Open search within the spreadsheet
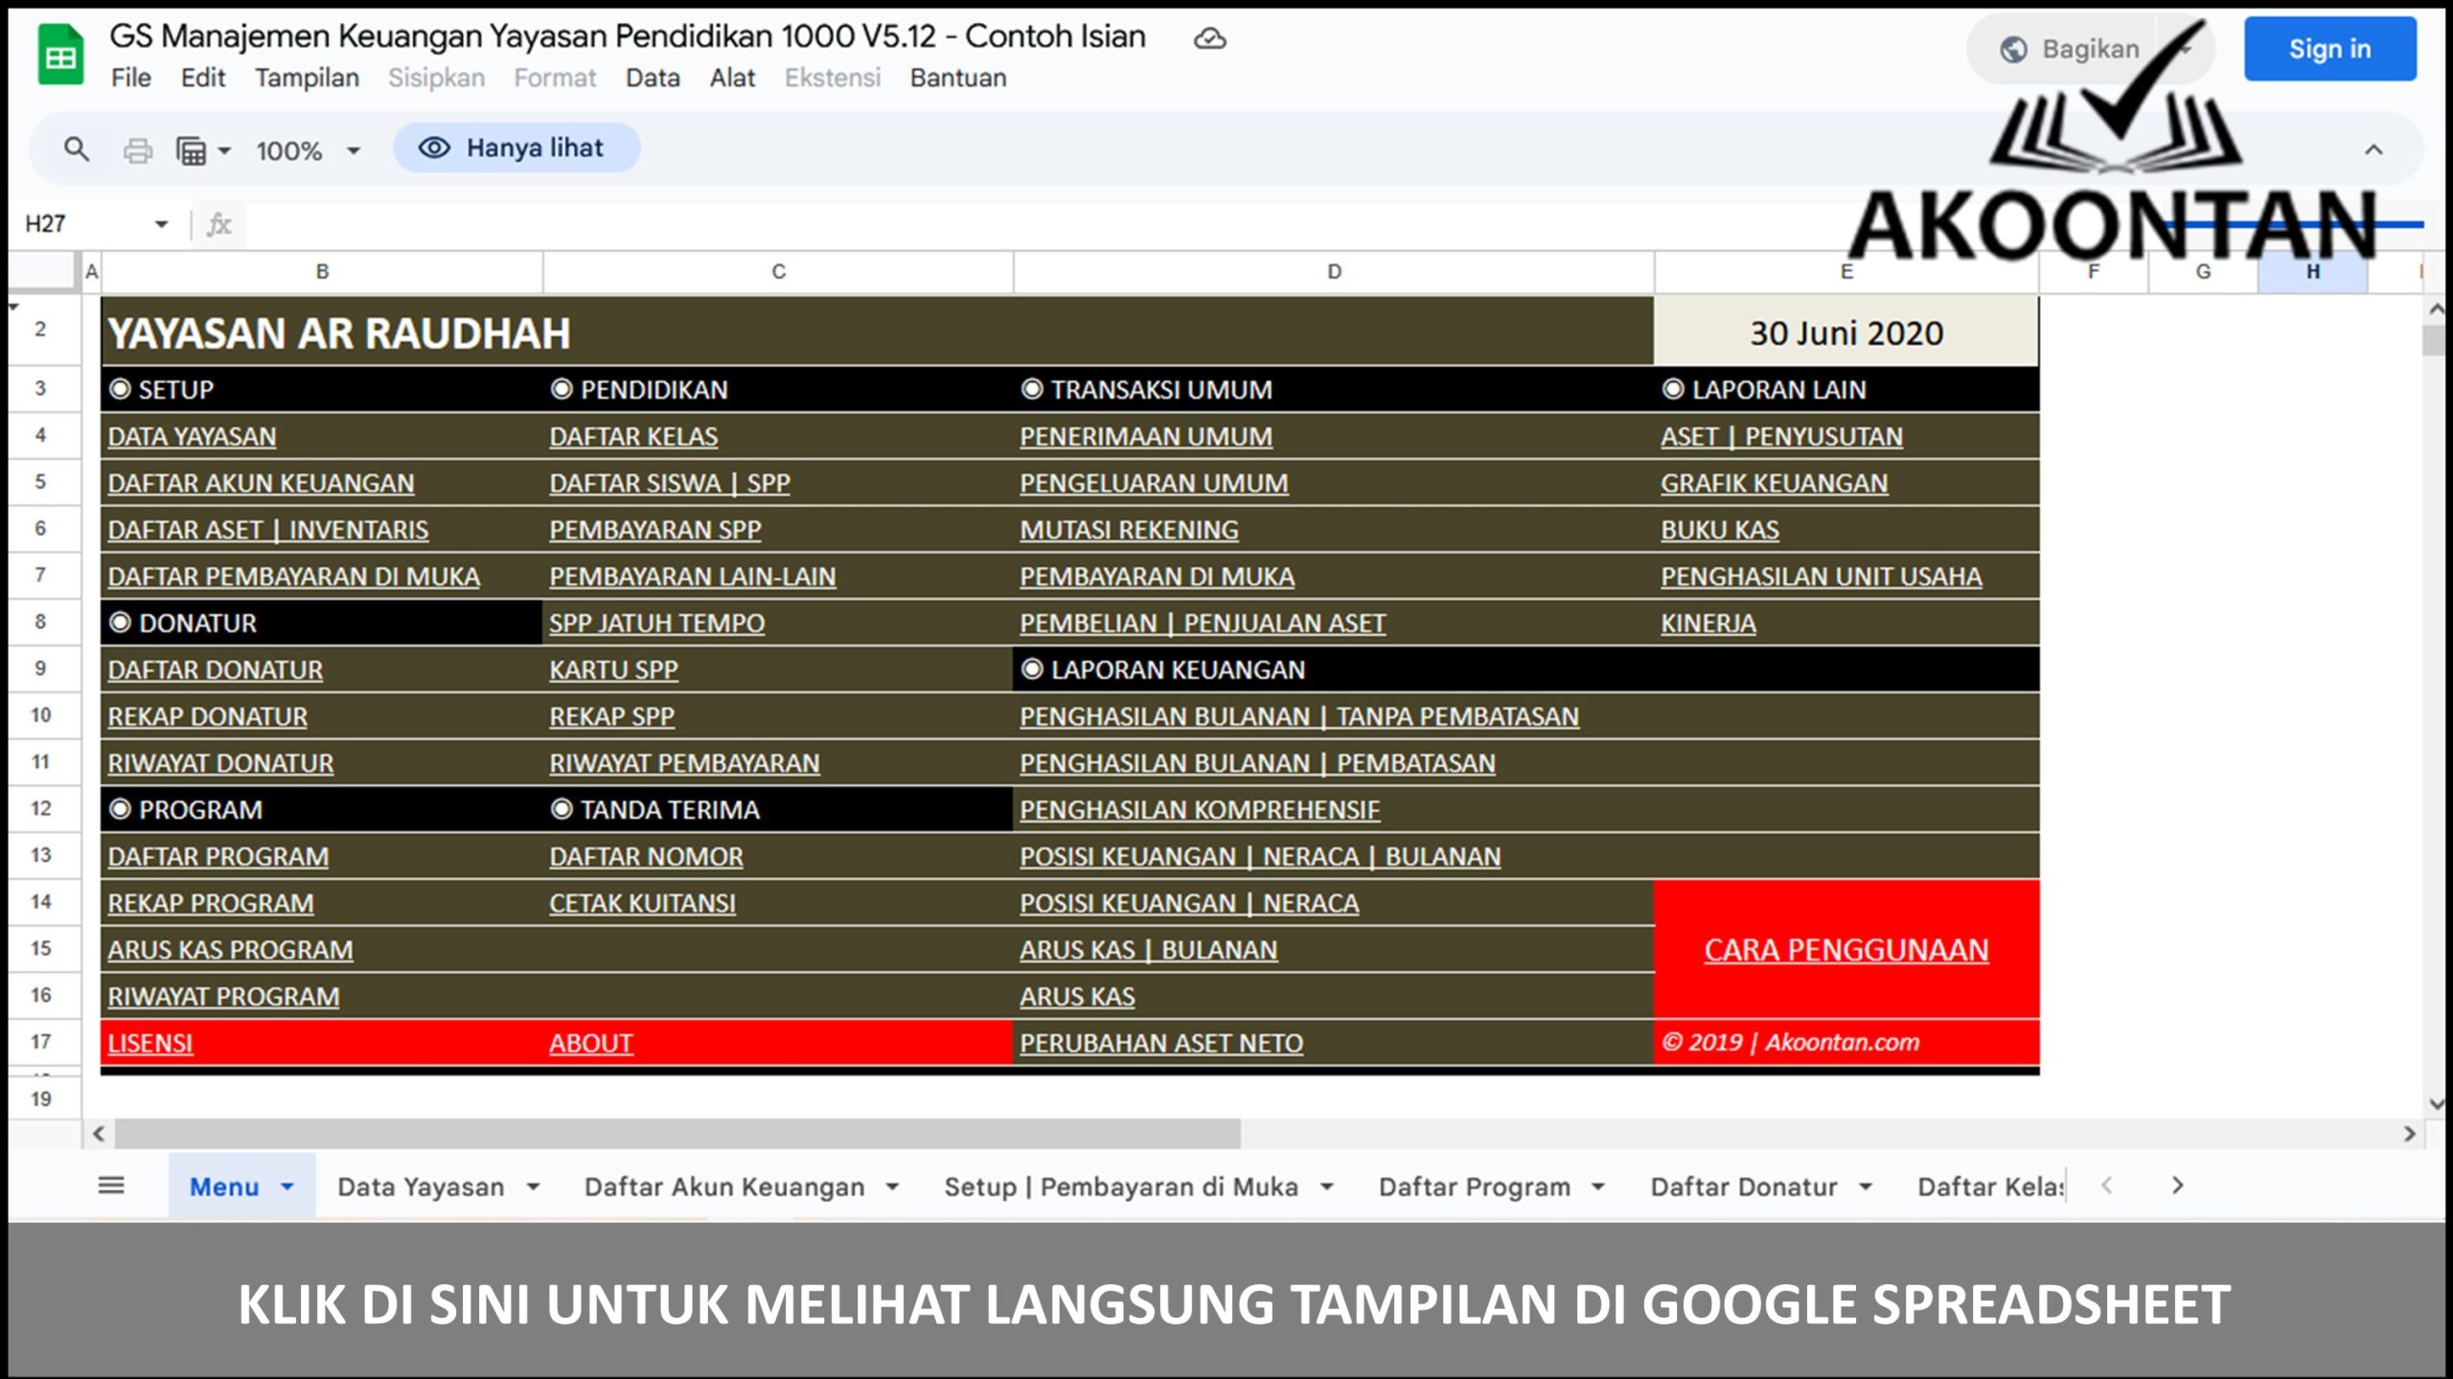Viewport: 2453px width, 1379px height. (x=77, y=148)
